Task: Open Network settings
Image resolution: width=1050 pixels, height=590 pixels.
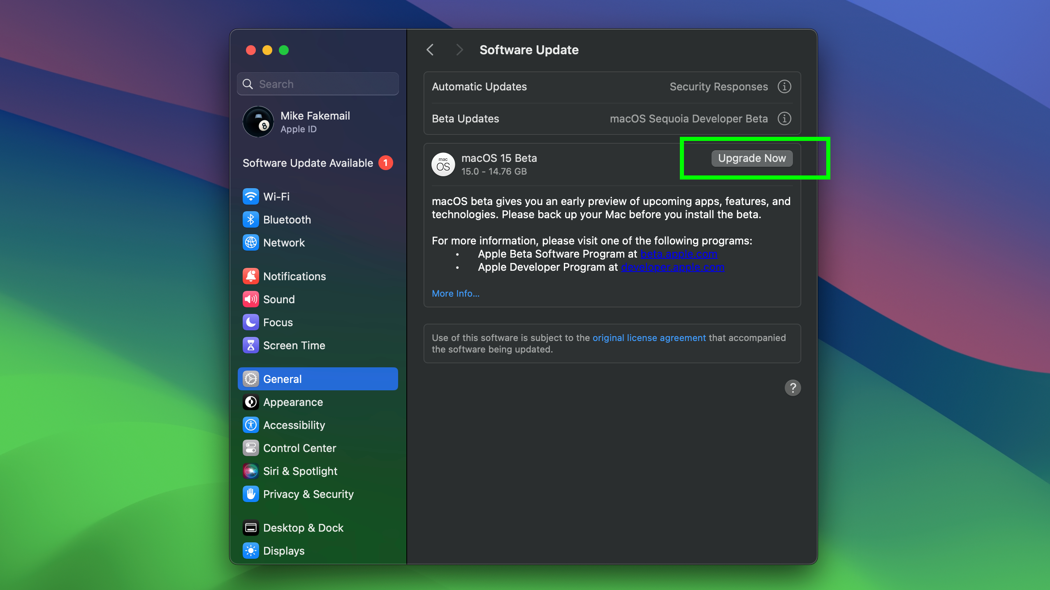Action: click(x=283, y=242)
